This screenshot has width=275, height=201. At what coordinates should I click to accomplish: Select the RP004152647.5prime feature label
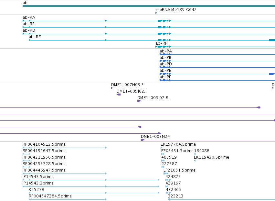[x=44, y=151]
